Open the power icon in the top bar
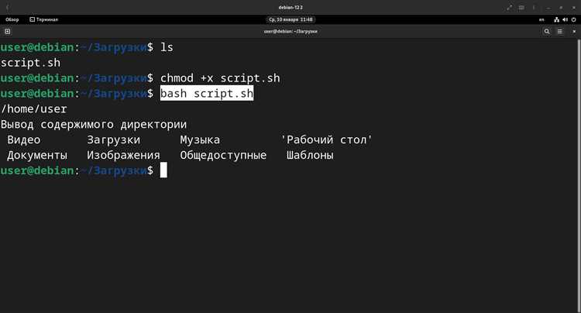 coord(573,19)
